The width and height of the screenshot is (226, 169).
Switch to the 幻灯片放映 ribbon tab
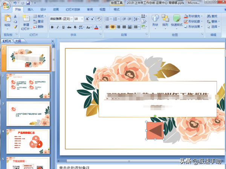(x=73, y=9)
